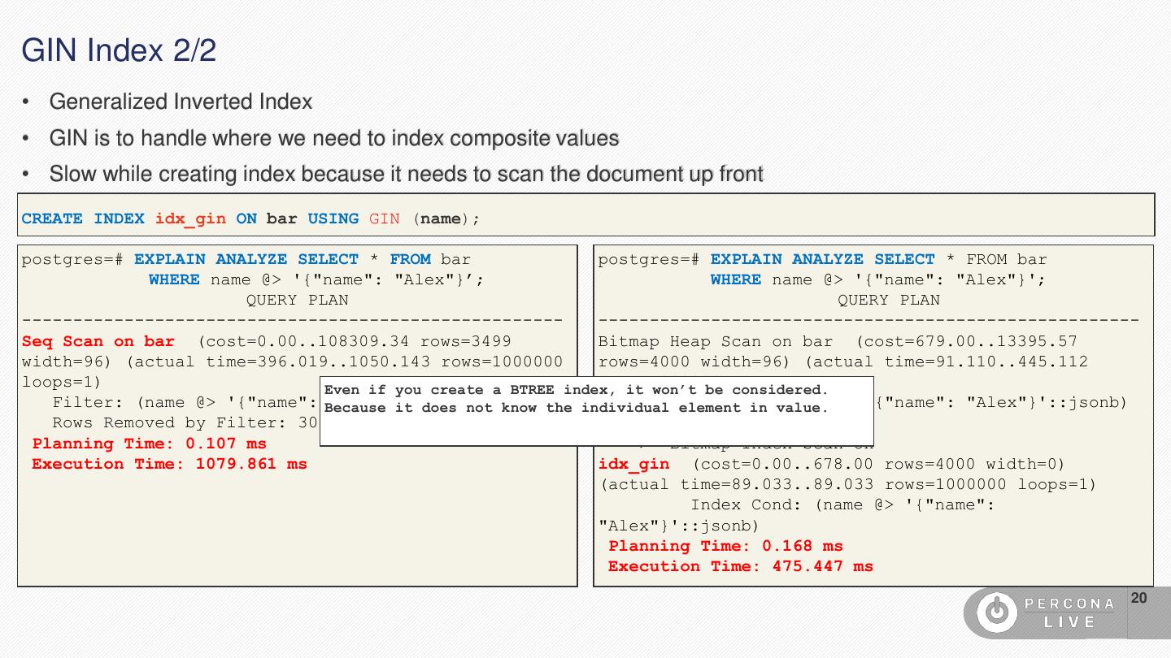The height and width of the screenshot is (658, 1171).
Task: Click the 'PERCONA LIVE' logo text
Action: (x=1069, y=613)
